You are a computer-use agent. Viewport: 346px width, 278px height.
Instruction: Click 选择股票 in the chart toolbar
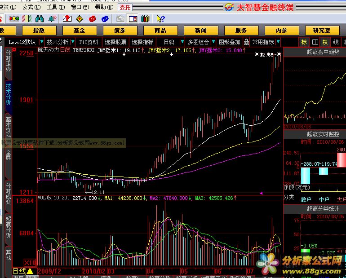point(115,42)
